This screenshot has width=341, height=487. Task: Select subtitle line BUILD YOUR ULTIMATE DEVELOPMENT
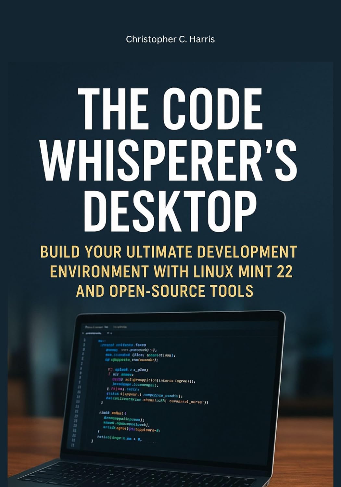coord(169,252)
